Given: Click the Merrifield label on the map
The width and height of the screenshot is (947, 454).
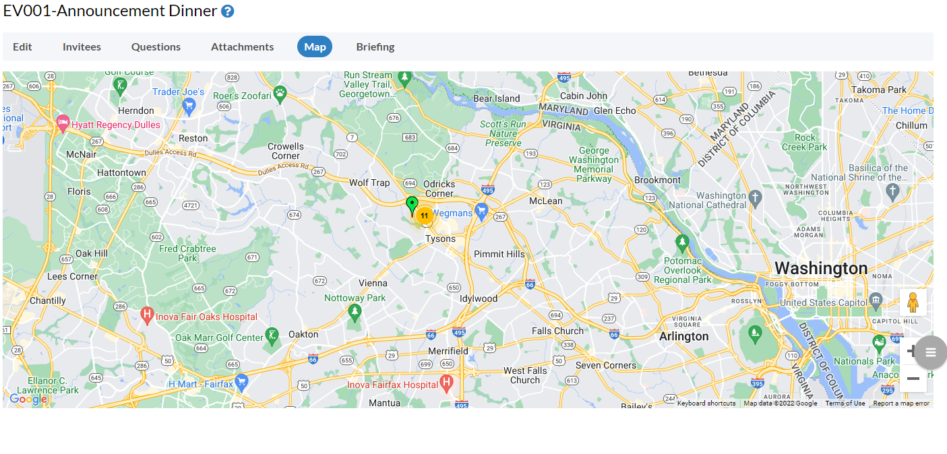Looking at the screenshot, I should click(448, 351).
